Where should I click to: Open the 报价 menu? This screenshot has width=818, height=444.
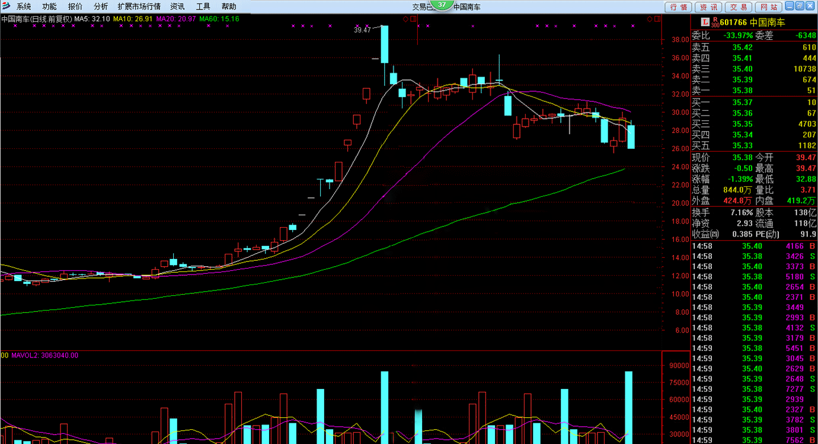coord(75,7)
